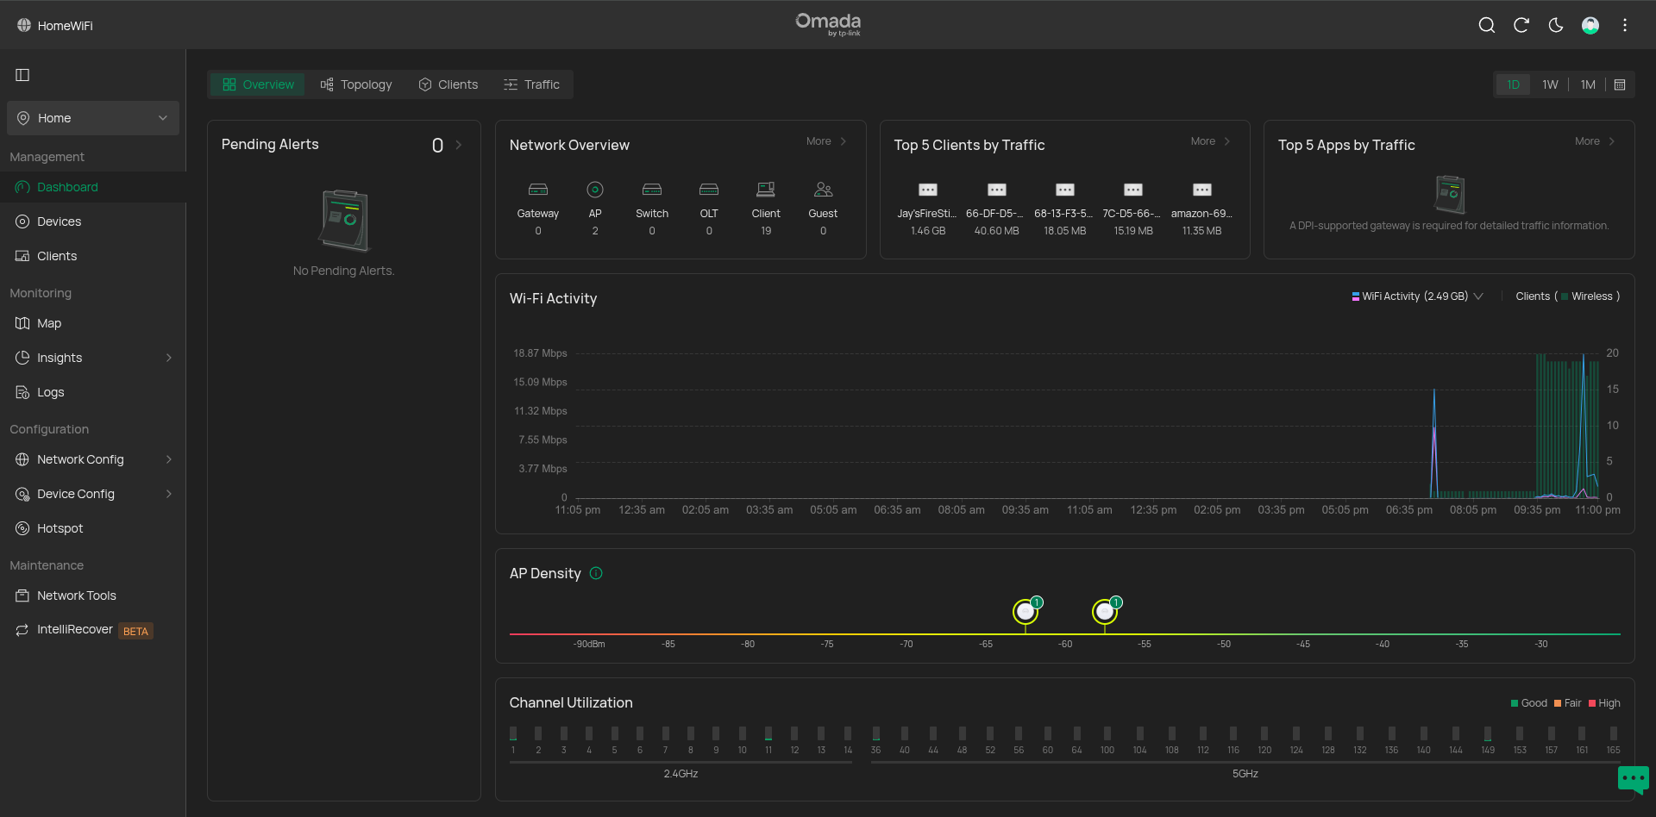
Task: Open the Home site dropdown
Action: pyautogui.click(x=93, y=118)
